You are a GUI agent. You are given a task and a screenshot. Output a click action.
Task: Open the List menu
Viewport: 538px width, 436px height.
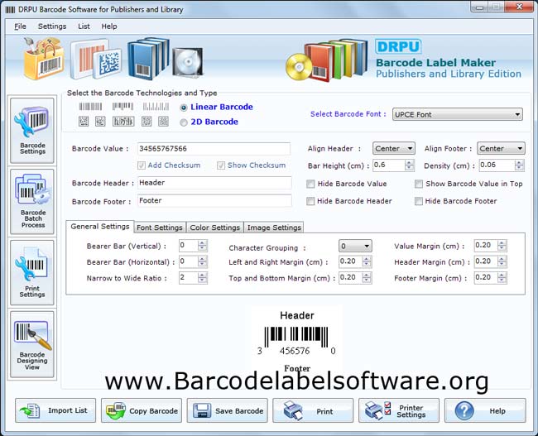(84, 26)
